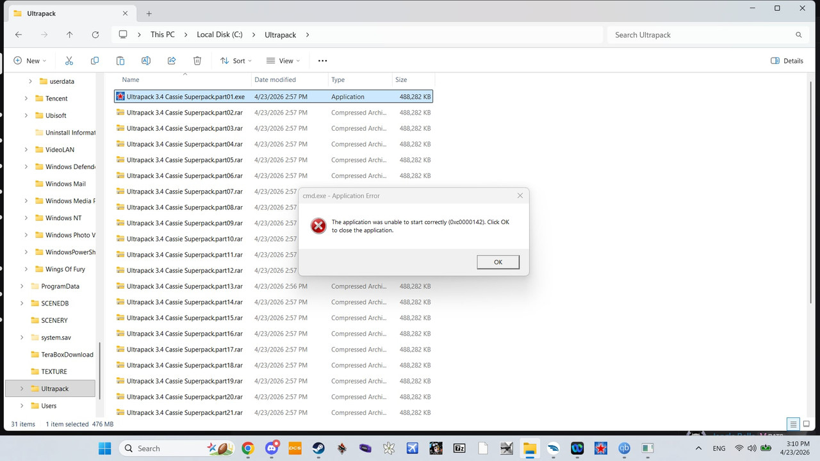820x461 pixels.
Task: Click the Delete trash icon
Action: tap(197, 61)
